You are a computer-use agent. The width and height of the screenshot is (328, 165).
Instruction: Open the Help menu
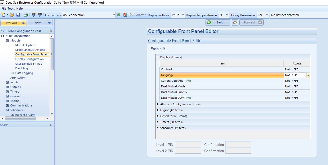pos(20,9)
